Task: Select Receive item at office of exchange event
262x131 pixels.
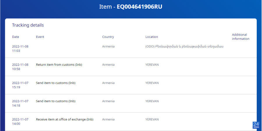Action: point(65,119)
